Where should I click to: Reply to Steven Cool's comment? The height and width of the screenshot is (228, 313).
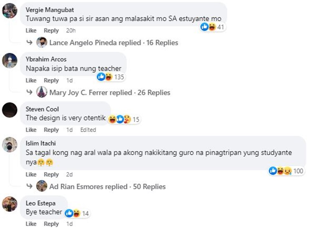tap(51, 130)
